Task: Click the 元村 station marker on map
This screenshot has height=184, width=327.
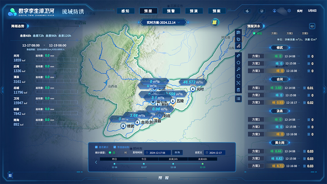Action: click(x=193, y=89)
